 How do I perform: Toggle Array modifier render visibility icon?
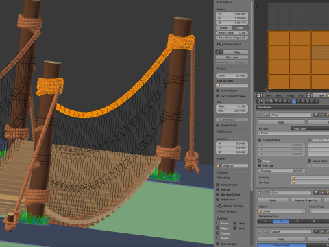[316, 115]
